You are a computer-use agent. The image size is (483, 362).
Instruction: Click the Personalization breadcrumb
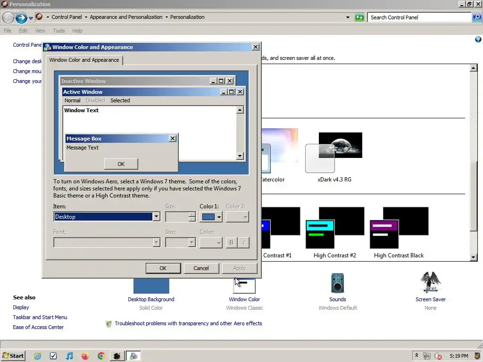pos(187,17)
